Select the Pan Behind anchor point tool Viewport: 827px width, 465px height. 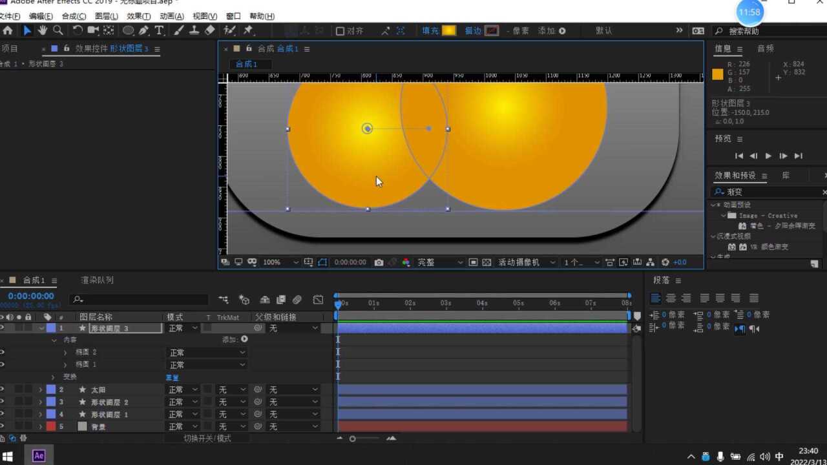109,30
